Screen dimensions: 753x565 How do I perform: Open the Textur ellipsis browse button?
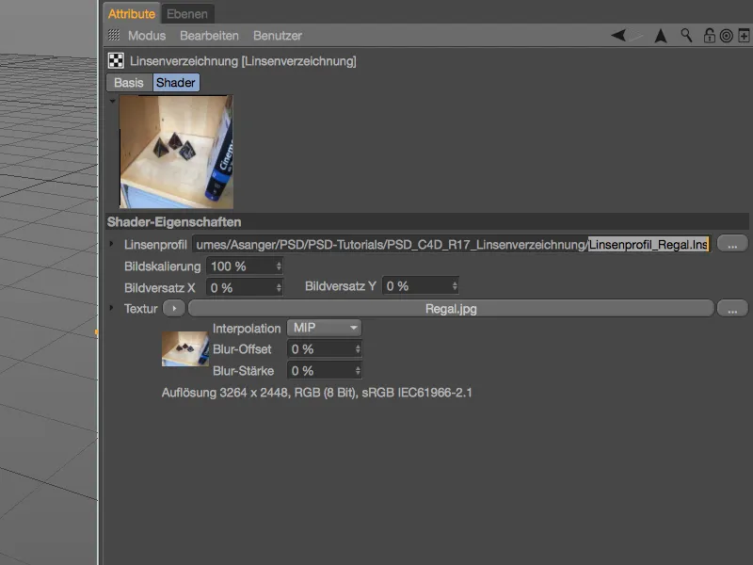[x=731, y=307]
